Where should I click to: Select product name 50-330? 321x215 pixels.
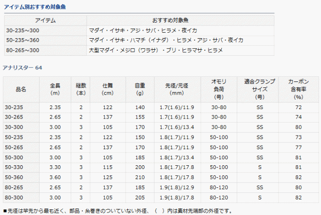click(x=14, y=167)
